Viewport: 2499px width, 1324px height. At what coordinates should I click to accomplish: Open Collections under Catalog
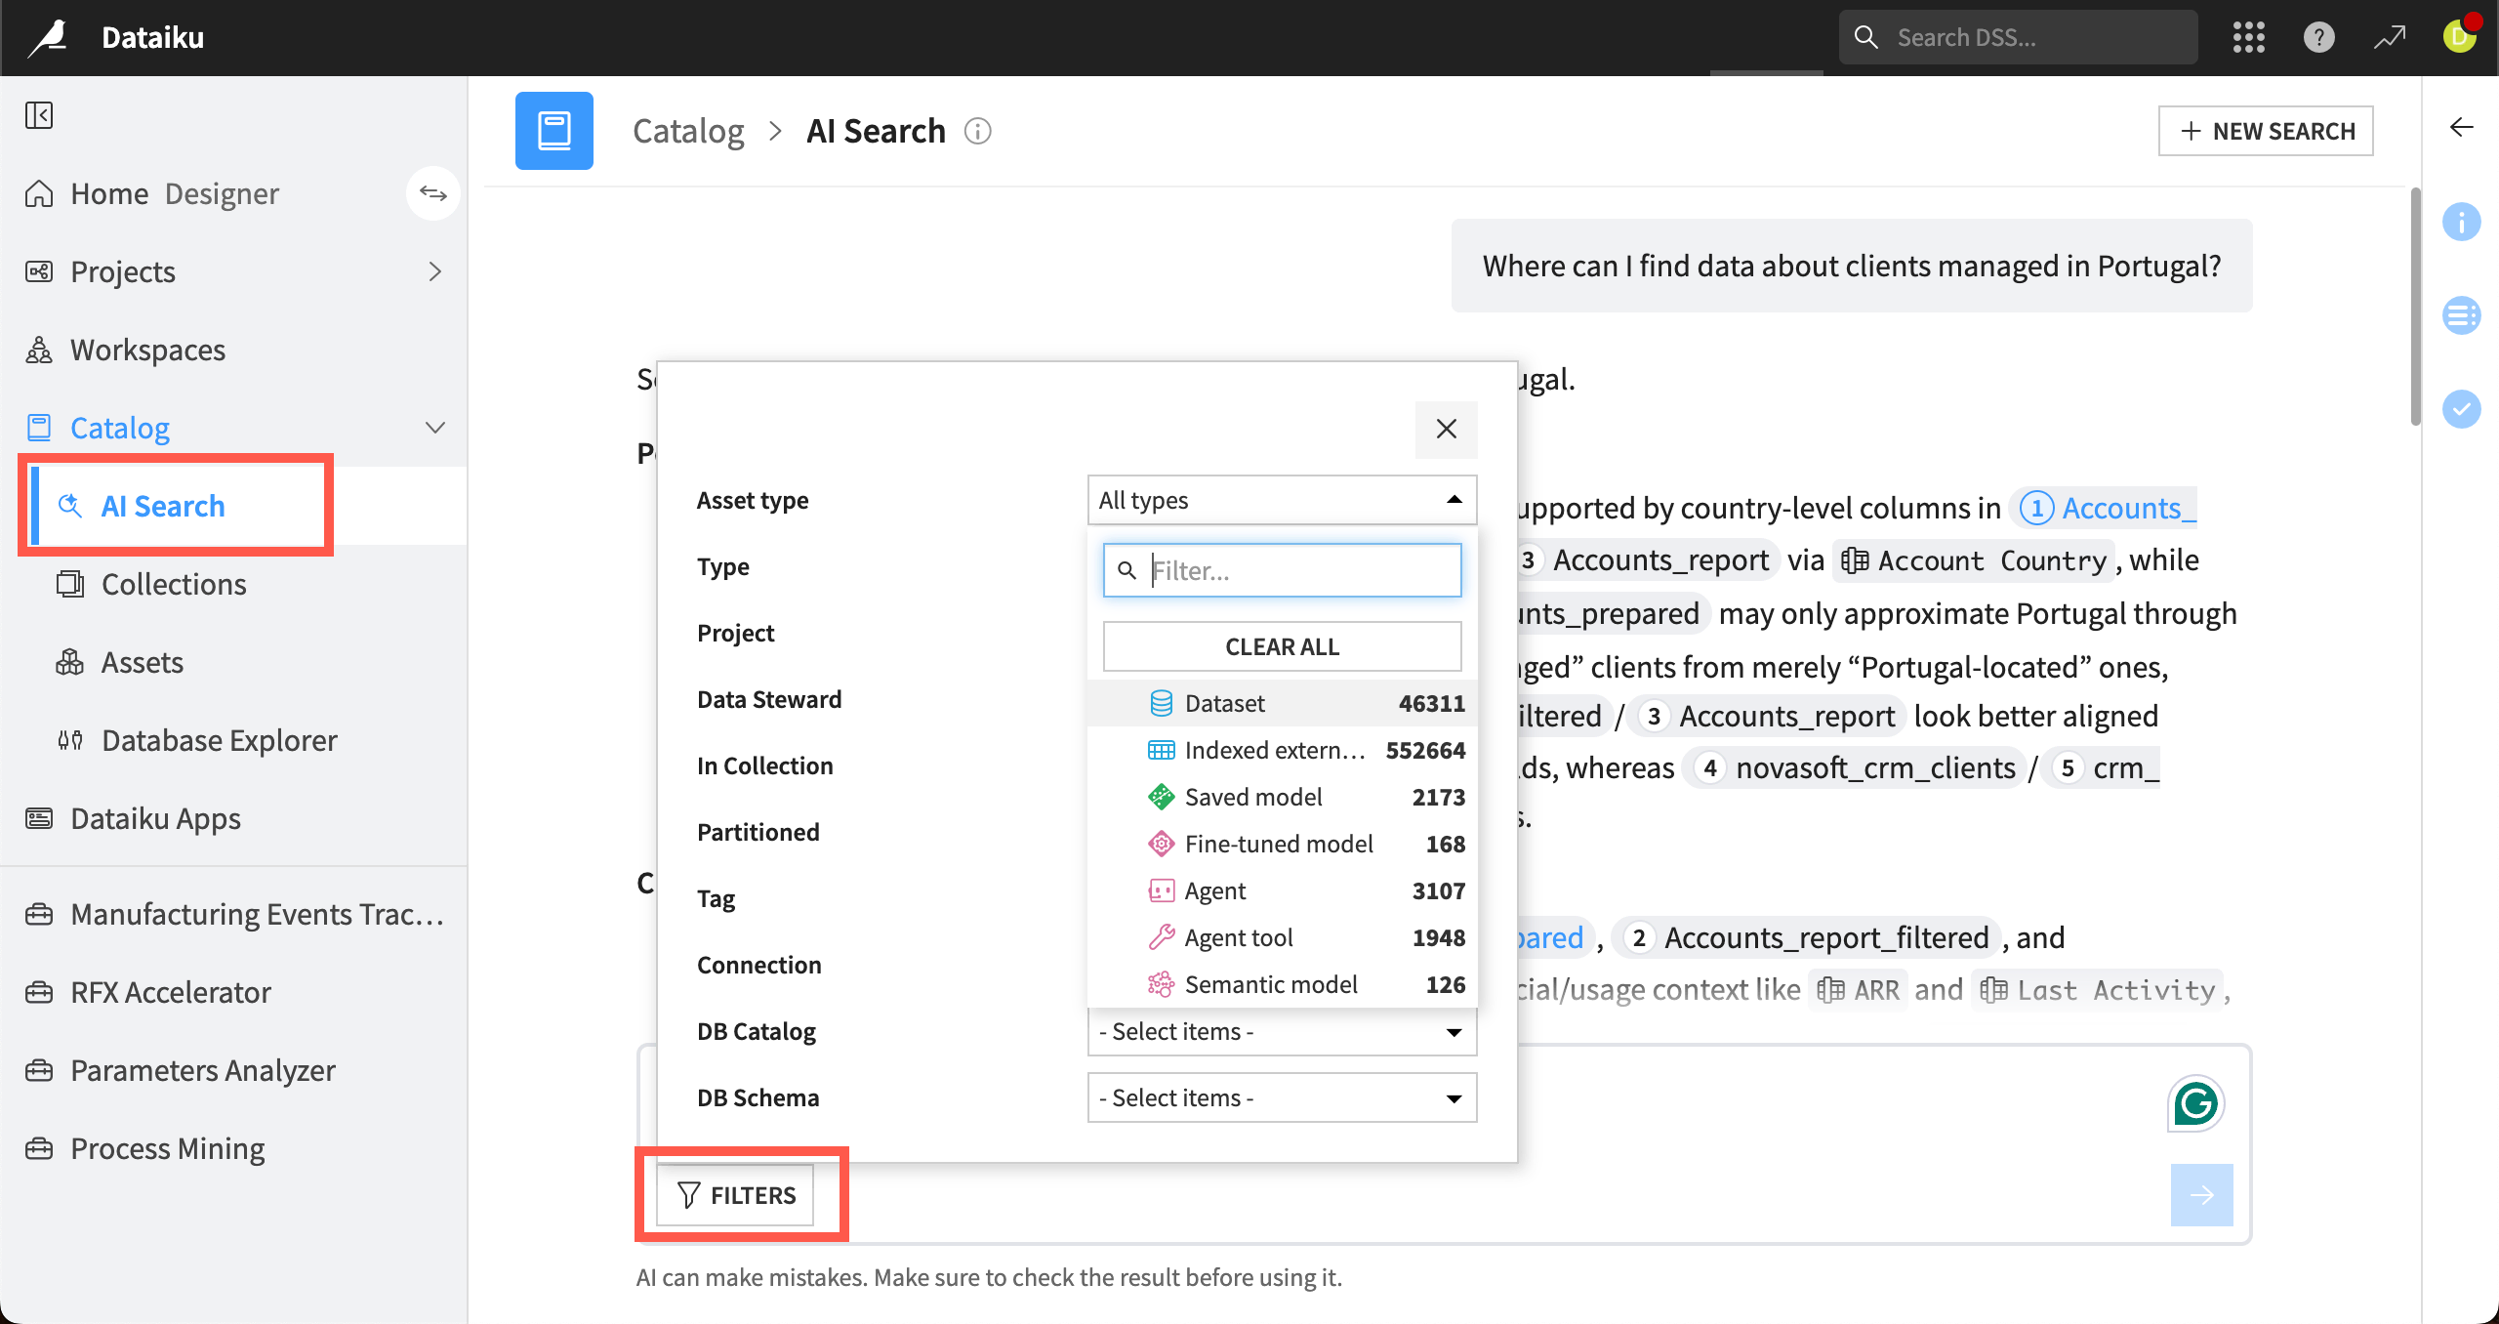[233, 584]
